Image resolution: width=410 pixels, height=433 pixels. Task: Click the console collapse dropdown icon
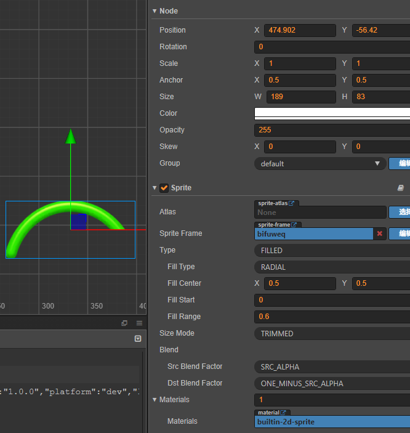pyautogui.click(x=138, y=339)
